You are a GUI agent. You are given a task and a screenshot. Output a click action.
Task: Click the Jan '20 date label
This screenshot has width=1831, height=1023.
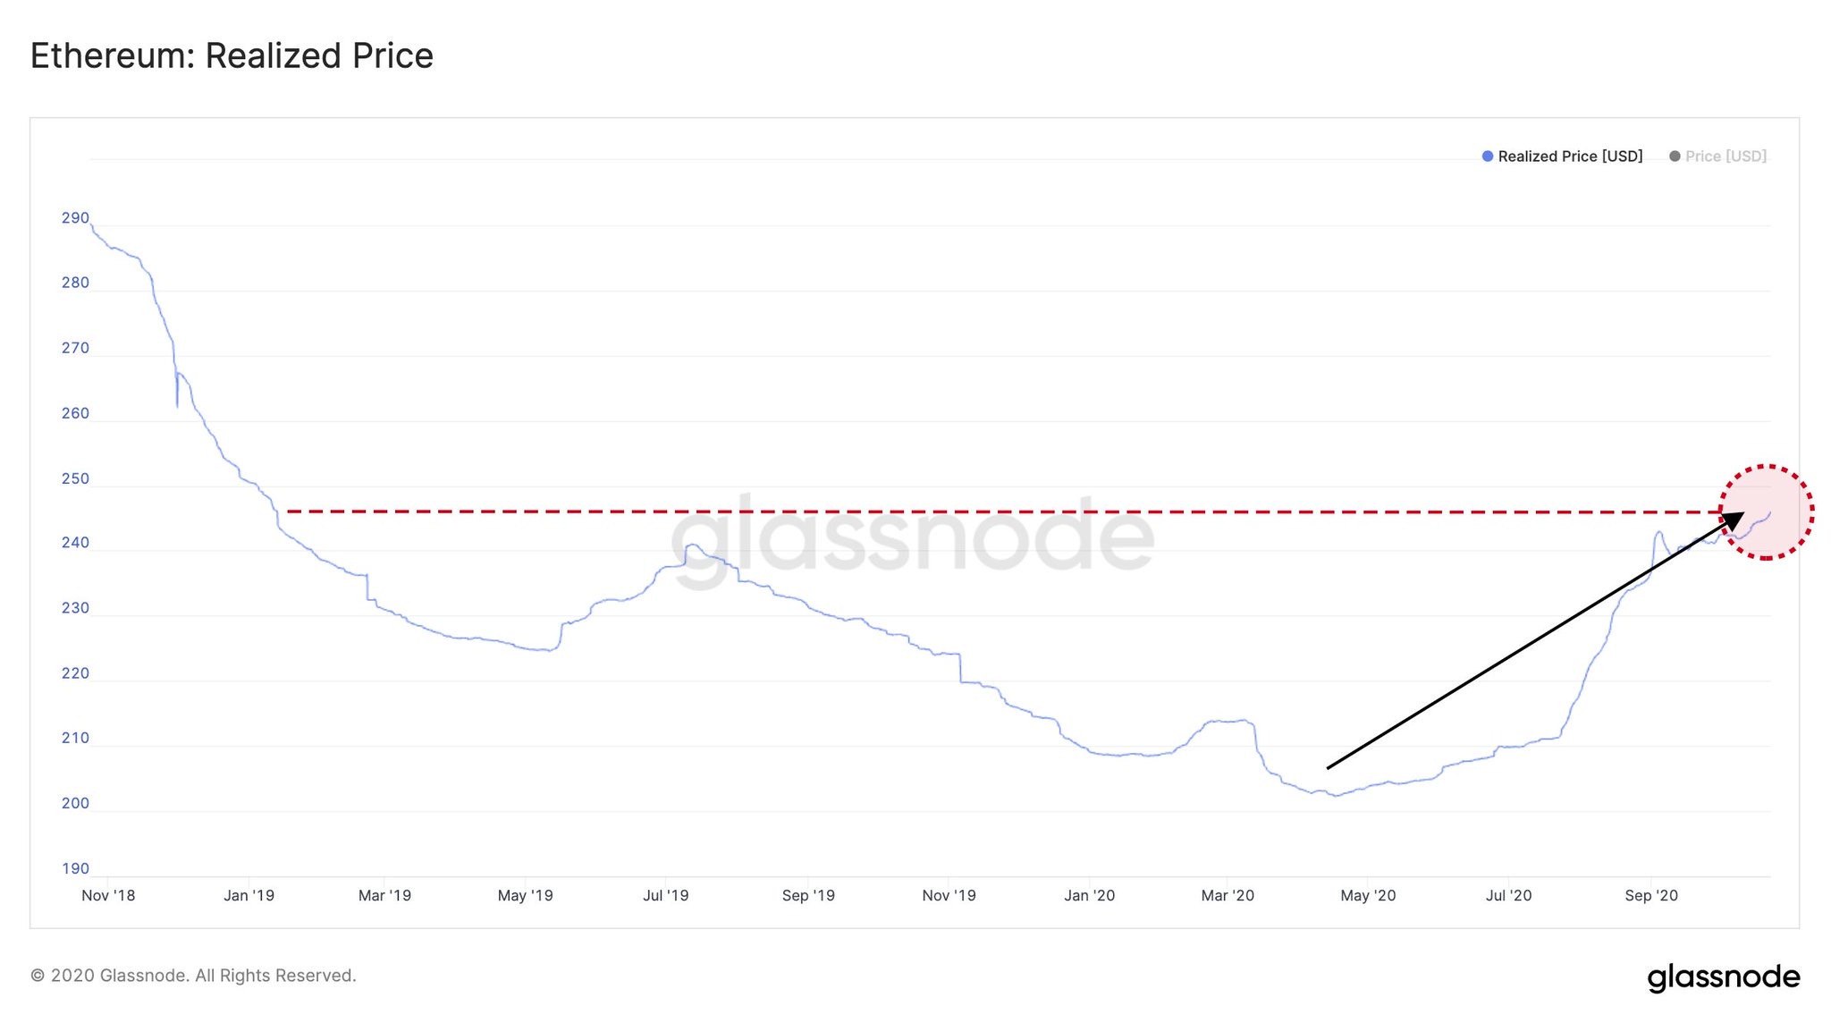1089,895
